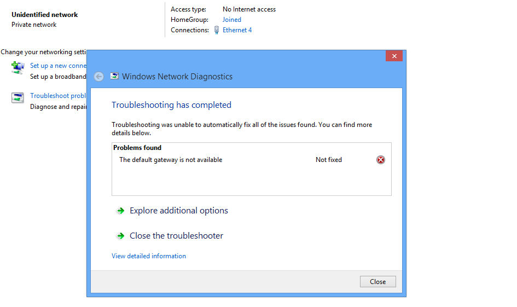Image resolution: width=517 pixels, height=307 pixels.
Task: Select the default gateway is not available entry
Action: [x=171, y=160]
